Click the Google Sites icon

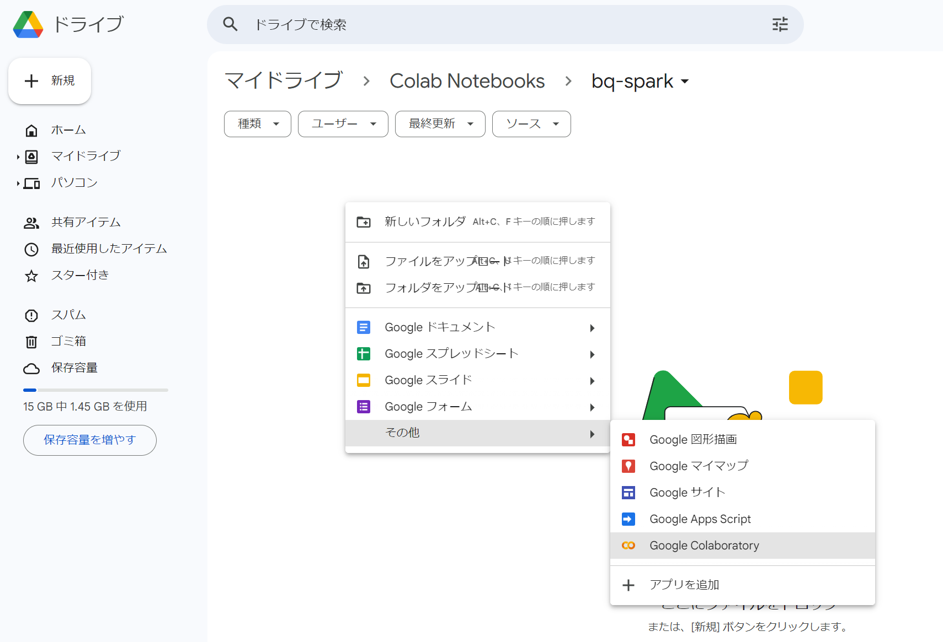tap(628, 493)
